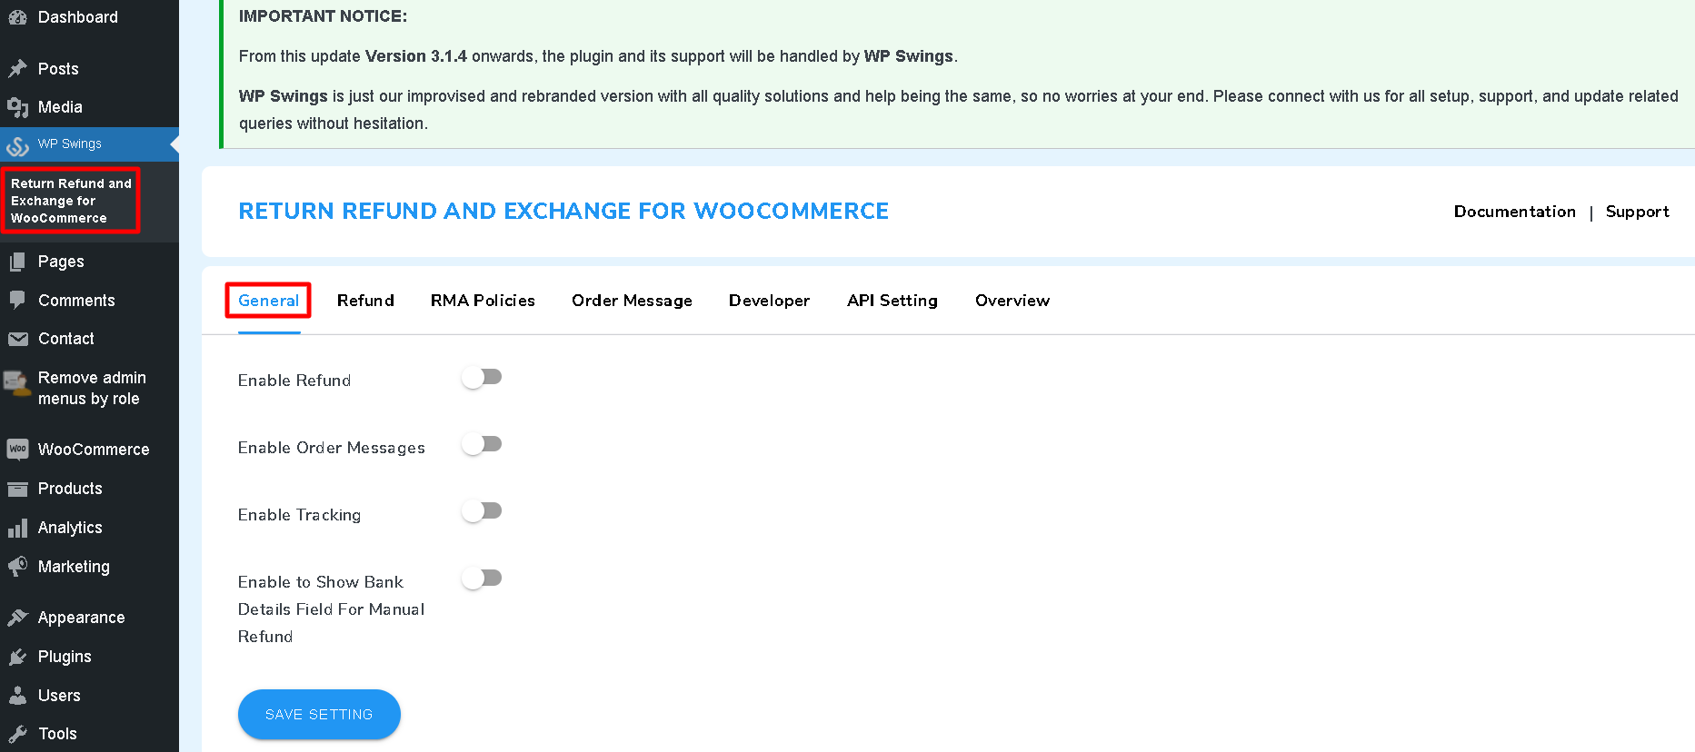The width and height of the screenshot is (1695, 752).
Task: Click the WP Swings logo icon
Action: (17, 145)
